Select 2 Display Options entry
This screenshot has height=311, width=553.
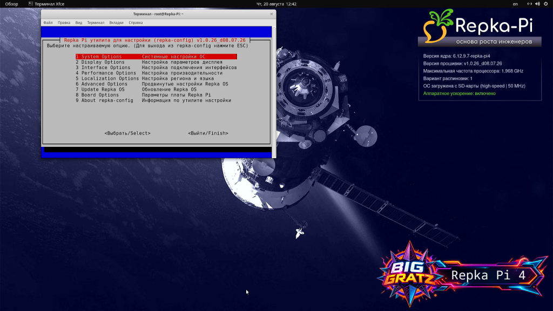[156, 62]
